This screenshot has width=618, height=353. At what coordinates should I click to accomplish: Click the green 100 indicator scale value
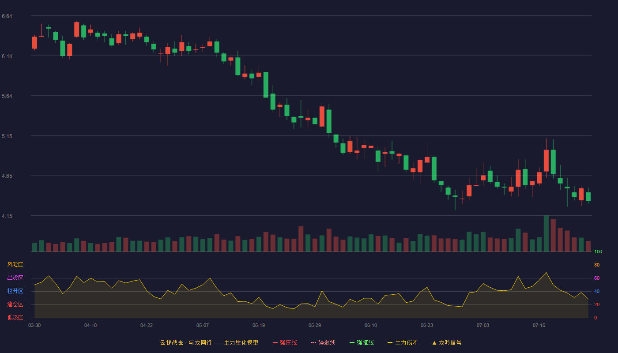click(x=598, y=252)
